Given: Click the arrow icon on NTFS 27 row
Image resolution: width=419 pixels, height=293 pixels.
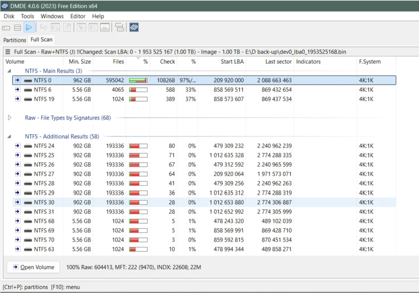Looking at the screenshot, I should [x=18, y=174].
